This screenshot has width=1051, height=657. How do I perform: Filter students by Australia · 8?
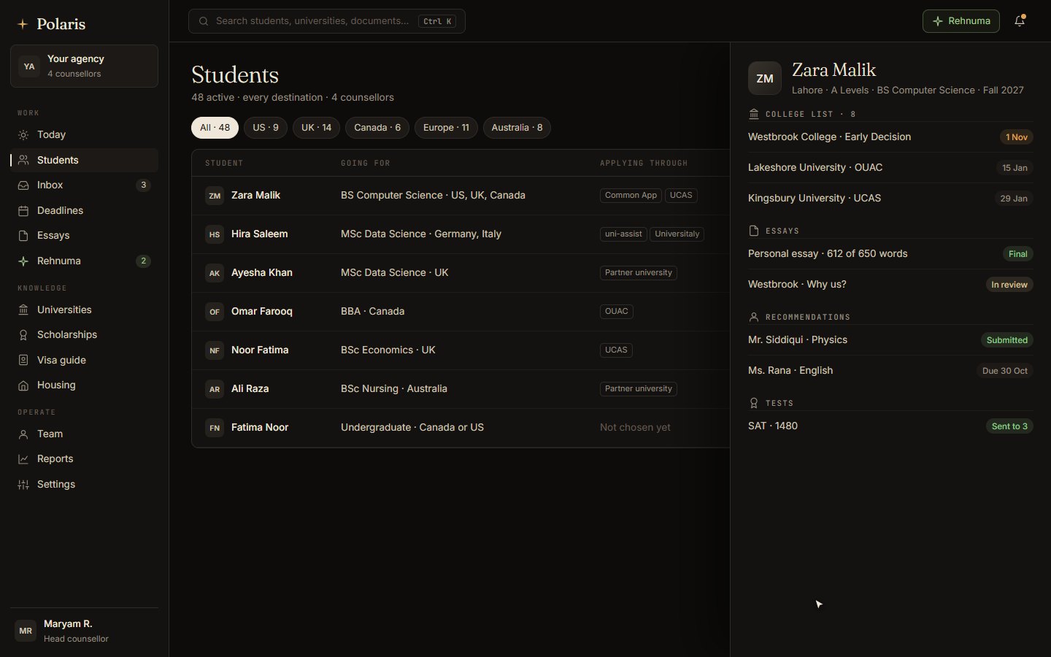tap(517, 128)
